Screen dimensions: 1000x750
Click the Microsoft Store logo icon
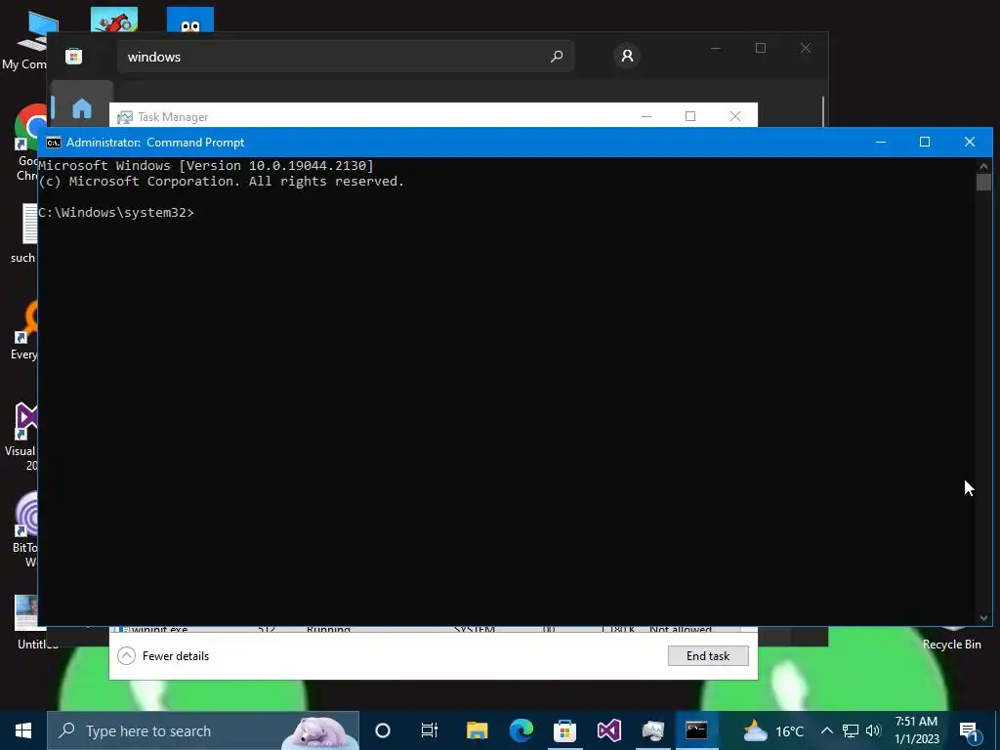pyautogui.click(x=74, y=56)
